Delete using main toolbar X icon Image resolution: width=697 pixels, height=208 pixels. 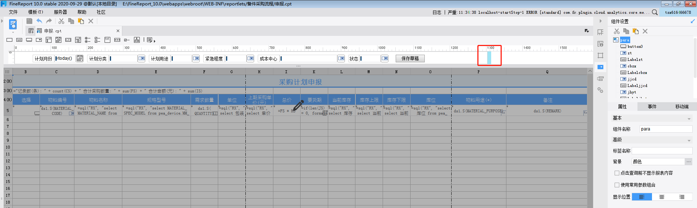pos(91,21)
